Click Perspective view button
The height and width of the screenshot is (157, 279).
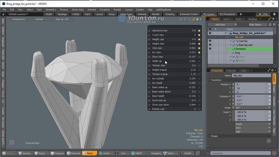click(x=18, y=19)
